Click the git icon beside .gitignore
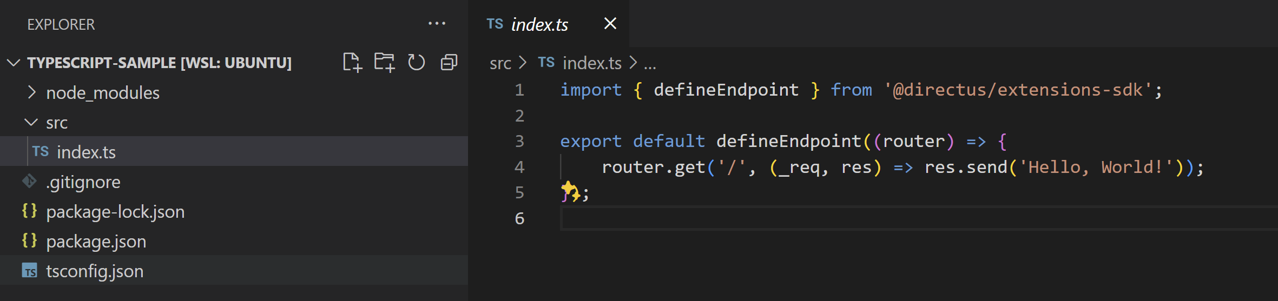The image size is (1278, 301). (x=29, y=182)
